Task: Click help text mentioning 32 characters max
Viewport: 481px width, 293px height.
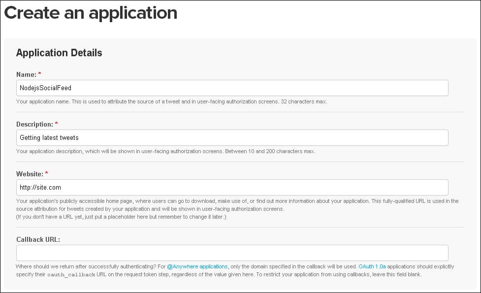Action: (x=171, y=101)
